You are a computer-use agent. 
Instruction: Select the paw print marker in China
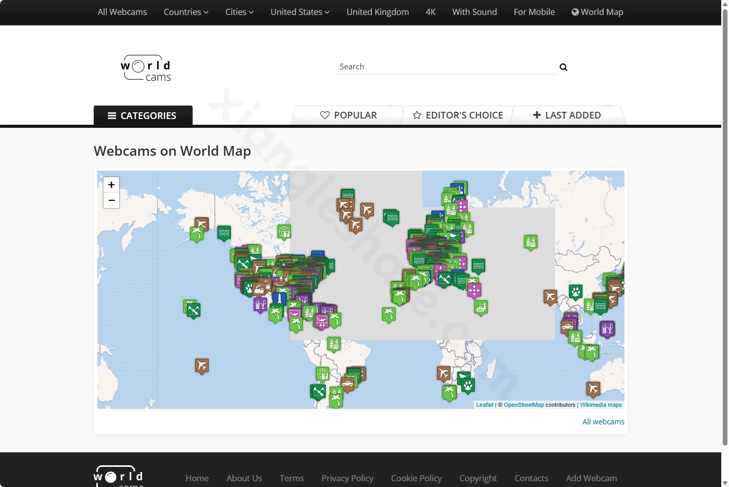[x=576, y=292]
